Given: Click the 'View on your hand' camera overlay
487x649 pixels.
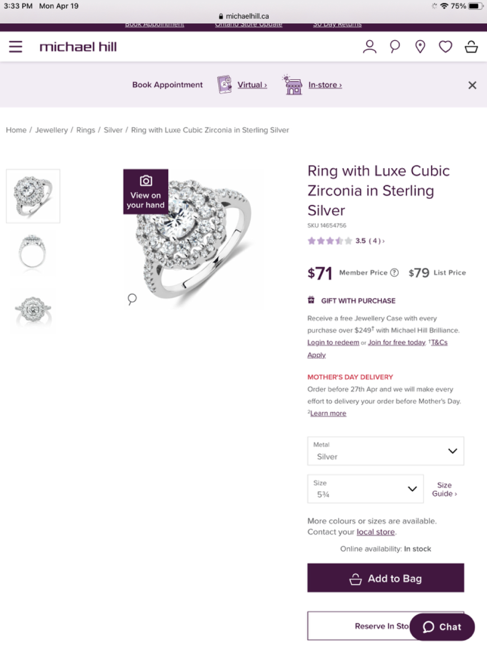Looking at the screenshot, I should [x=145, y=192].
